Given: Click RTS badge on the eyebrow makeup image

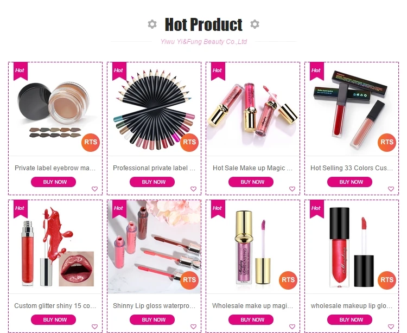Looking at the screenshot, I should [91, 142].
